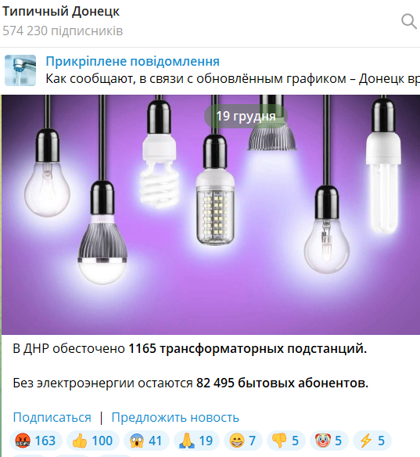420x457 pixels.
Task: Pick the lightning bolt reaction
Action: (372, 441)
